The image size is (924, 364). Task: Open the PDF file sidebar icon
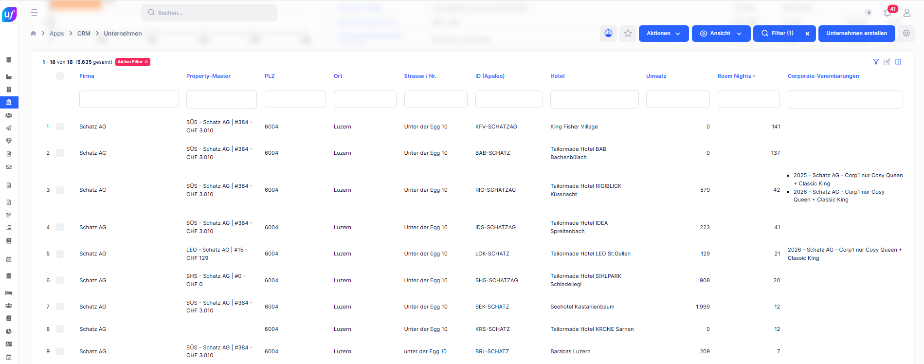(9, 202)
